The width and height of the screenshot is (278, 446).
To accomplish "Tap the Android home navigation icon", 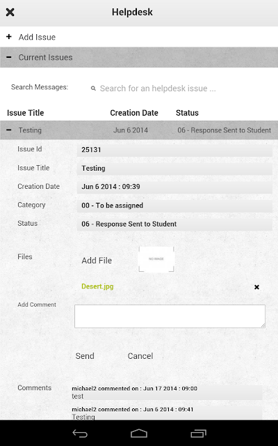I will (x=139, y=433).
